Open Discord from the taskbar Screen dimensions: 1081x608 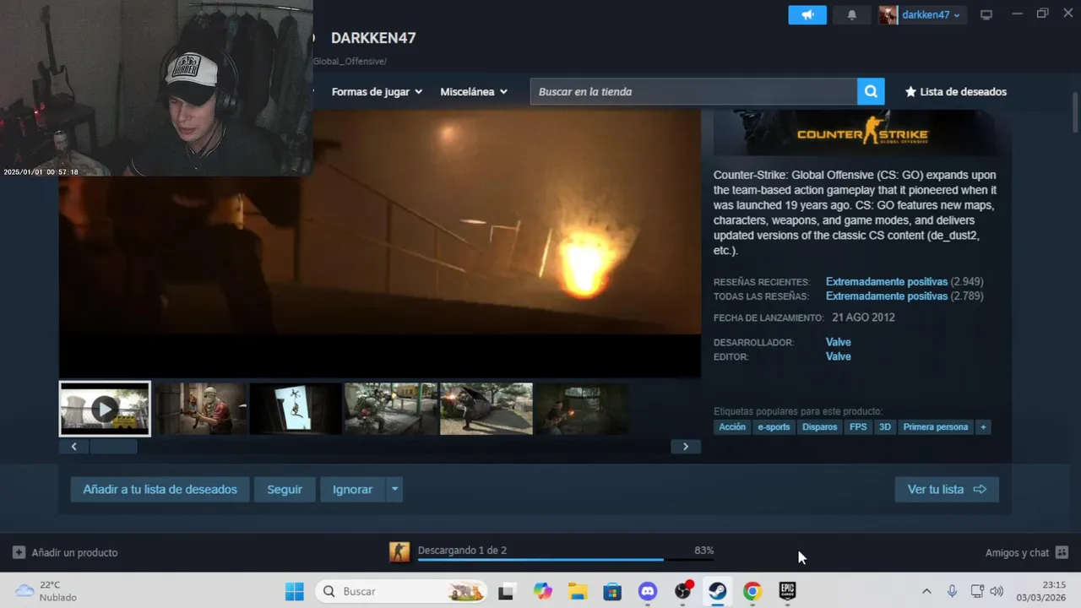pyautogui.click(x=648, y=591)
